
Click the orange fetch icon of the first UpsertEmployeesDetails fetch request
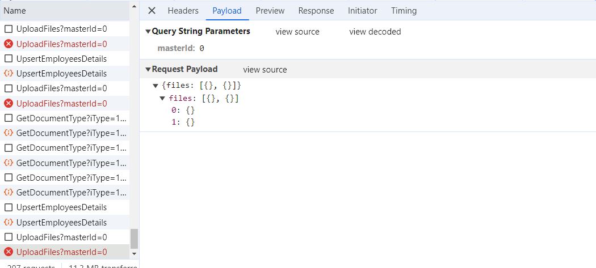[9, 74]
